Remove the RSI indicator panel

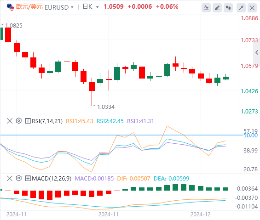[10, 121]
